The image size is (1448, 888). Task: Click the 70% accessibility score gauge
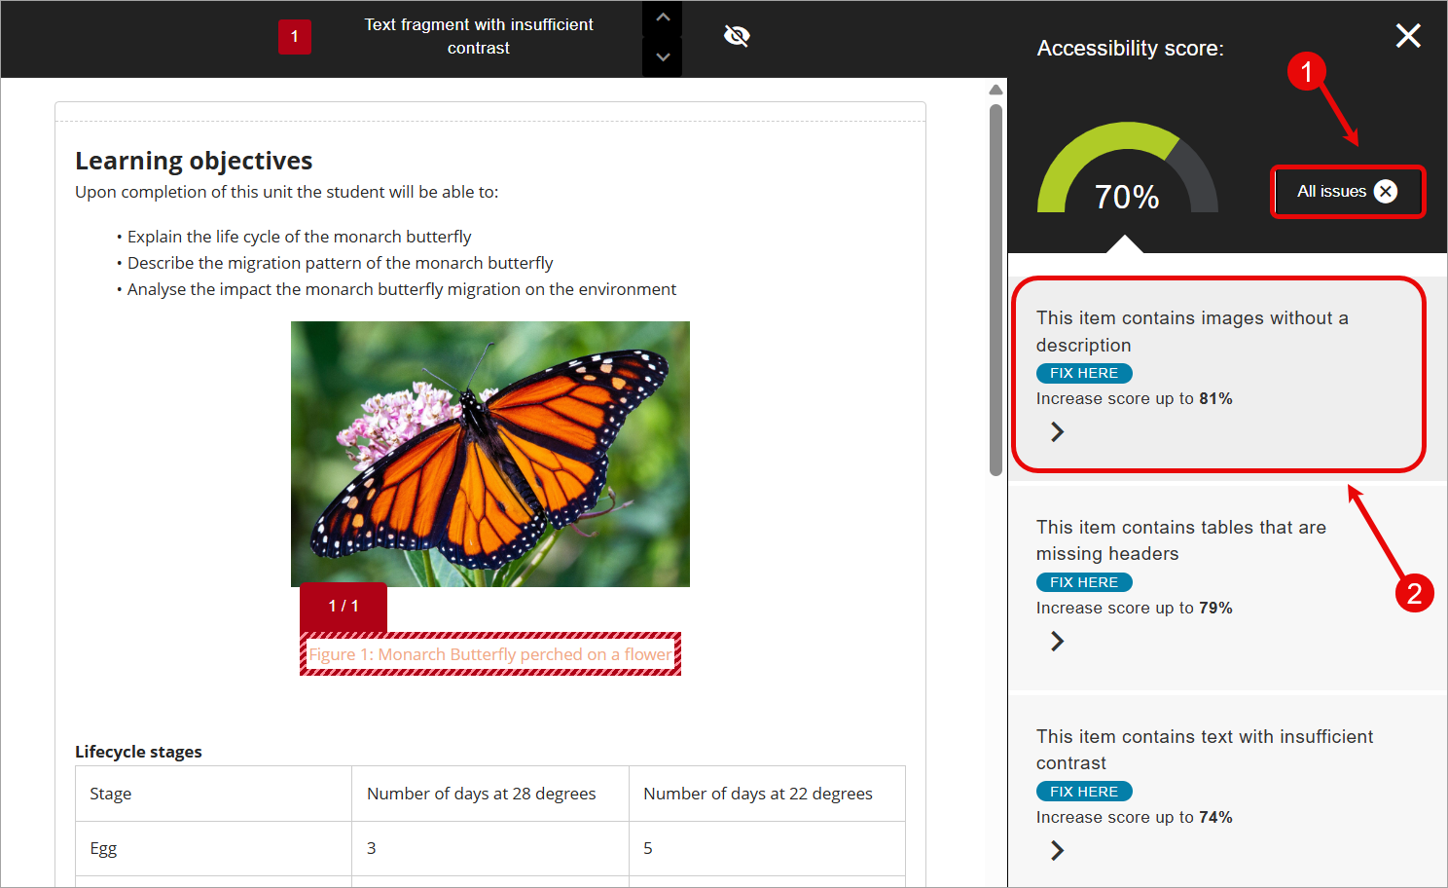tap(1128, 167)
